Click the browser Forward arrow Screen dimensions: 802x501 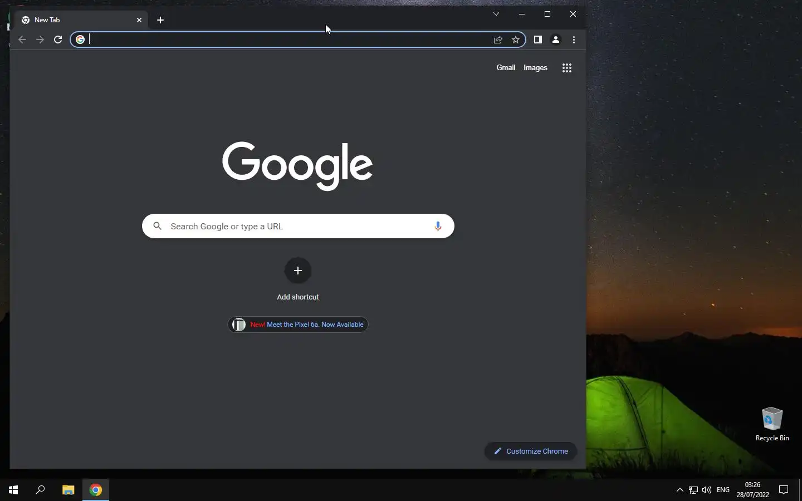pyautogui.click(x=40, y=40)
